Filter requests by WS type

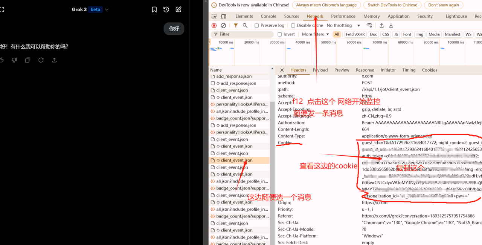point(468,34)
